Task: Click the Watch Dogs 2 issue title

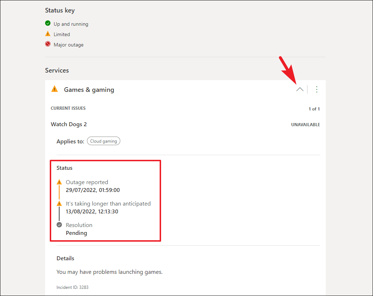Action: coord(69,124)
